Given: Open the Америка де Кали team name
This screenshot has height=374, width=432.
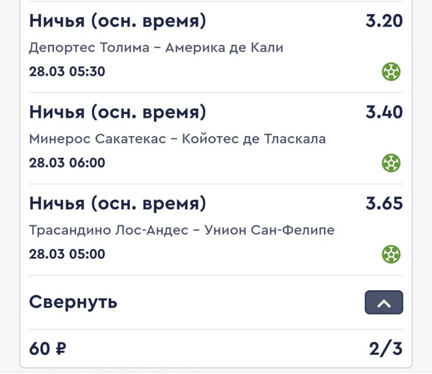Looking at the screenshot, I should [x=224, y=48].
